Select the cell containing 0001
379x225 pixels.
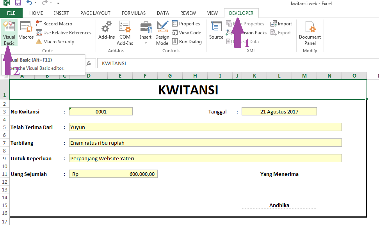(101, 112)
